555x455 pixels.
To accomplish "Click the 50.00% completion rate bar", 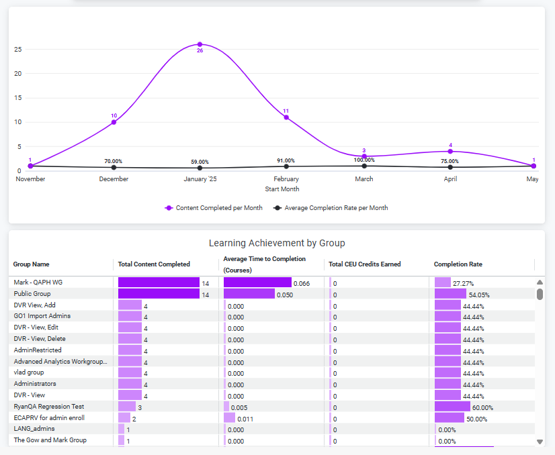I will point(450,418).
